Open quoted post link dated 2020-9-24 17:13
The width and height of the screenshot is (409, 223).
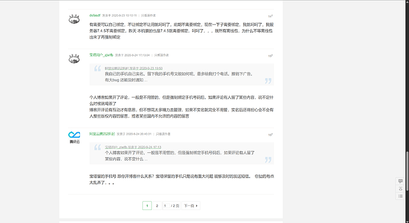tap(133, 147)
